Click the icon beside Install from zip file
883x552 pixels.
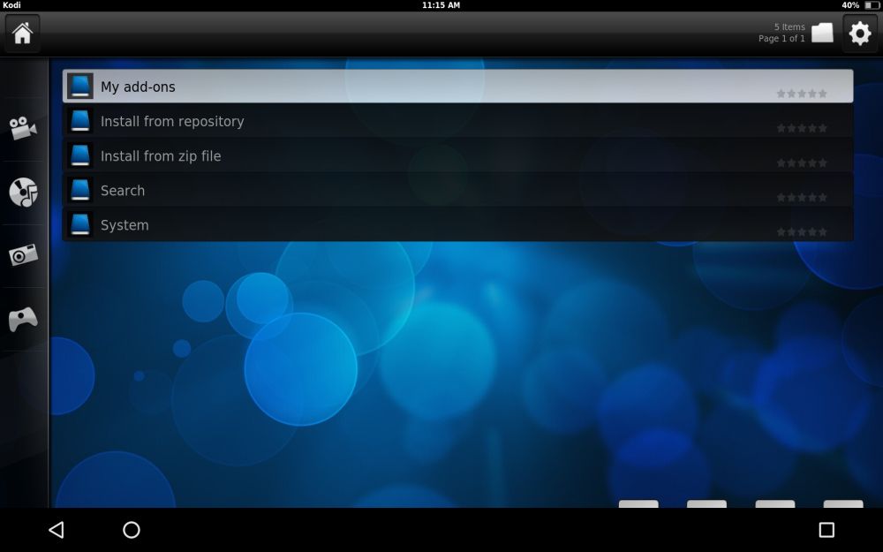pos(80,155)
